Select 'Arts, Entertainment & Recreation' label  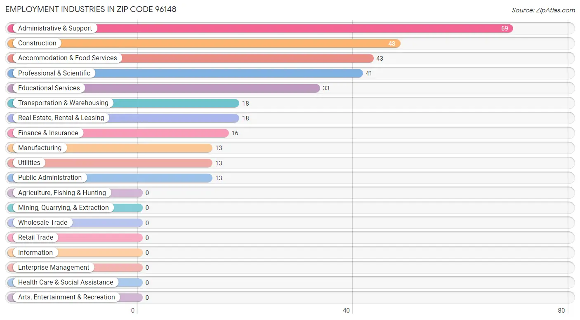click(x=66, y=297)
